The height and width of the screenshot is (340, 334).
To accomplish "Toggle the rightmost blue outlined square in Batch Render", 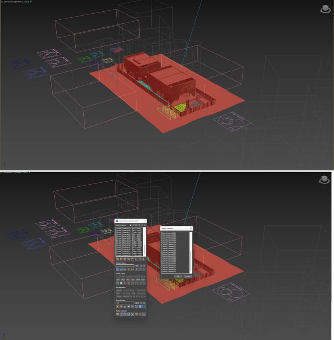I will (144, 307).
